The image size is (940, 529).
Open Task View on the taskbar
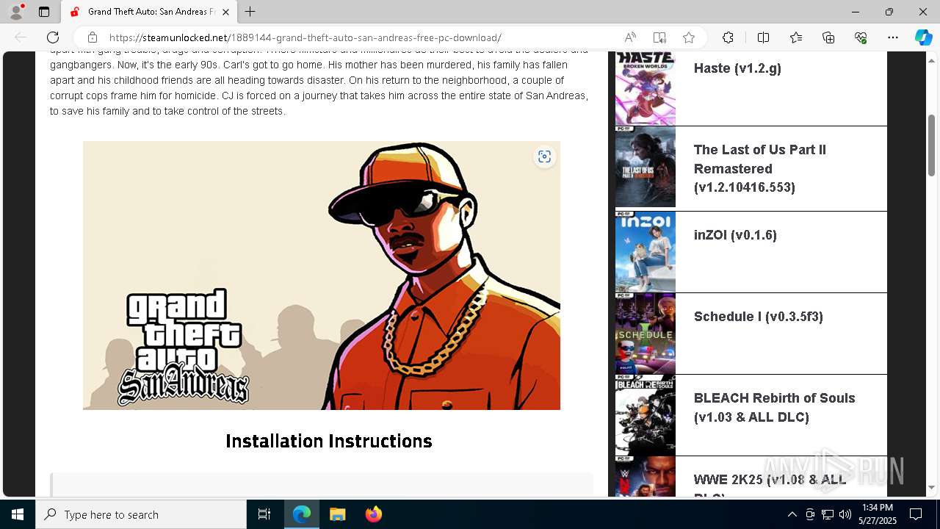pos(264,514)
